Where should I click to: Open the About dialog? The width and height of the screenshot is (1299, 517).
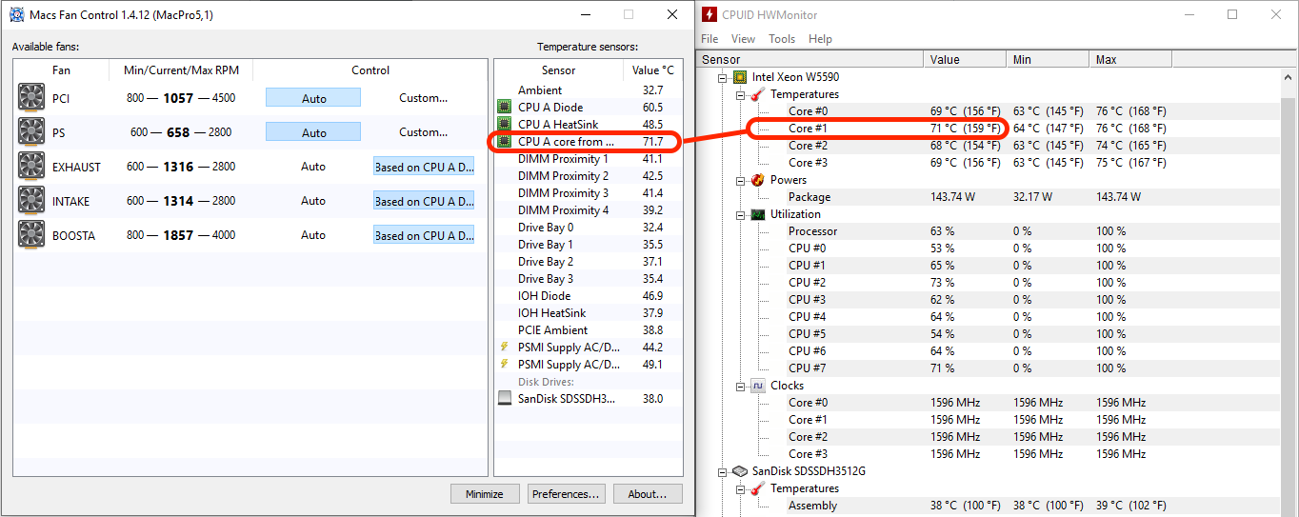point(648,494)
